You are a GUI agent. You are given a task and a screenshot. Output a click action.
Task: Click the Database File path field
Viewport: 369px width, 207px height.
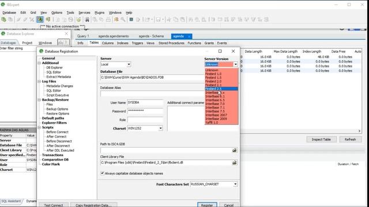point(152,78)
